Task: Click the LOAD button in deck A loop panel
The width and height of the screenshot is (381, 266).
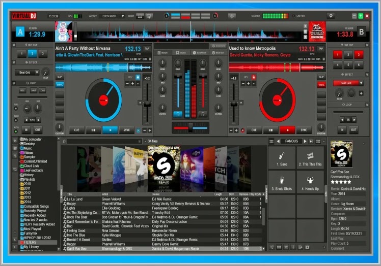Action: coord(42,90)
